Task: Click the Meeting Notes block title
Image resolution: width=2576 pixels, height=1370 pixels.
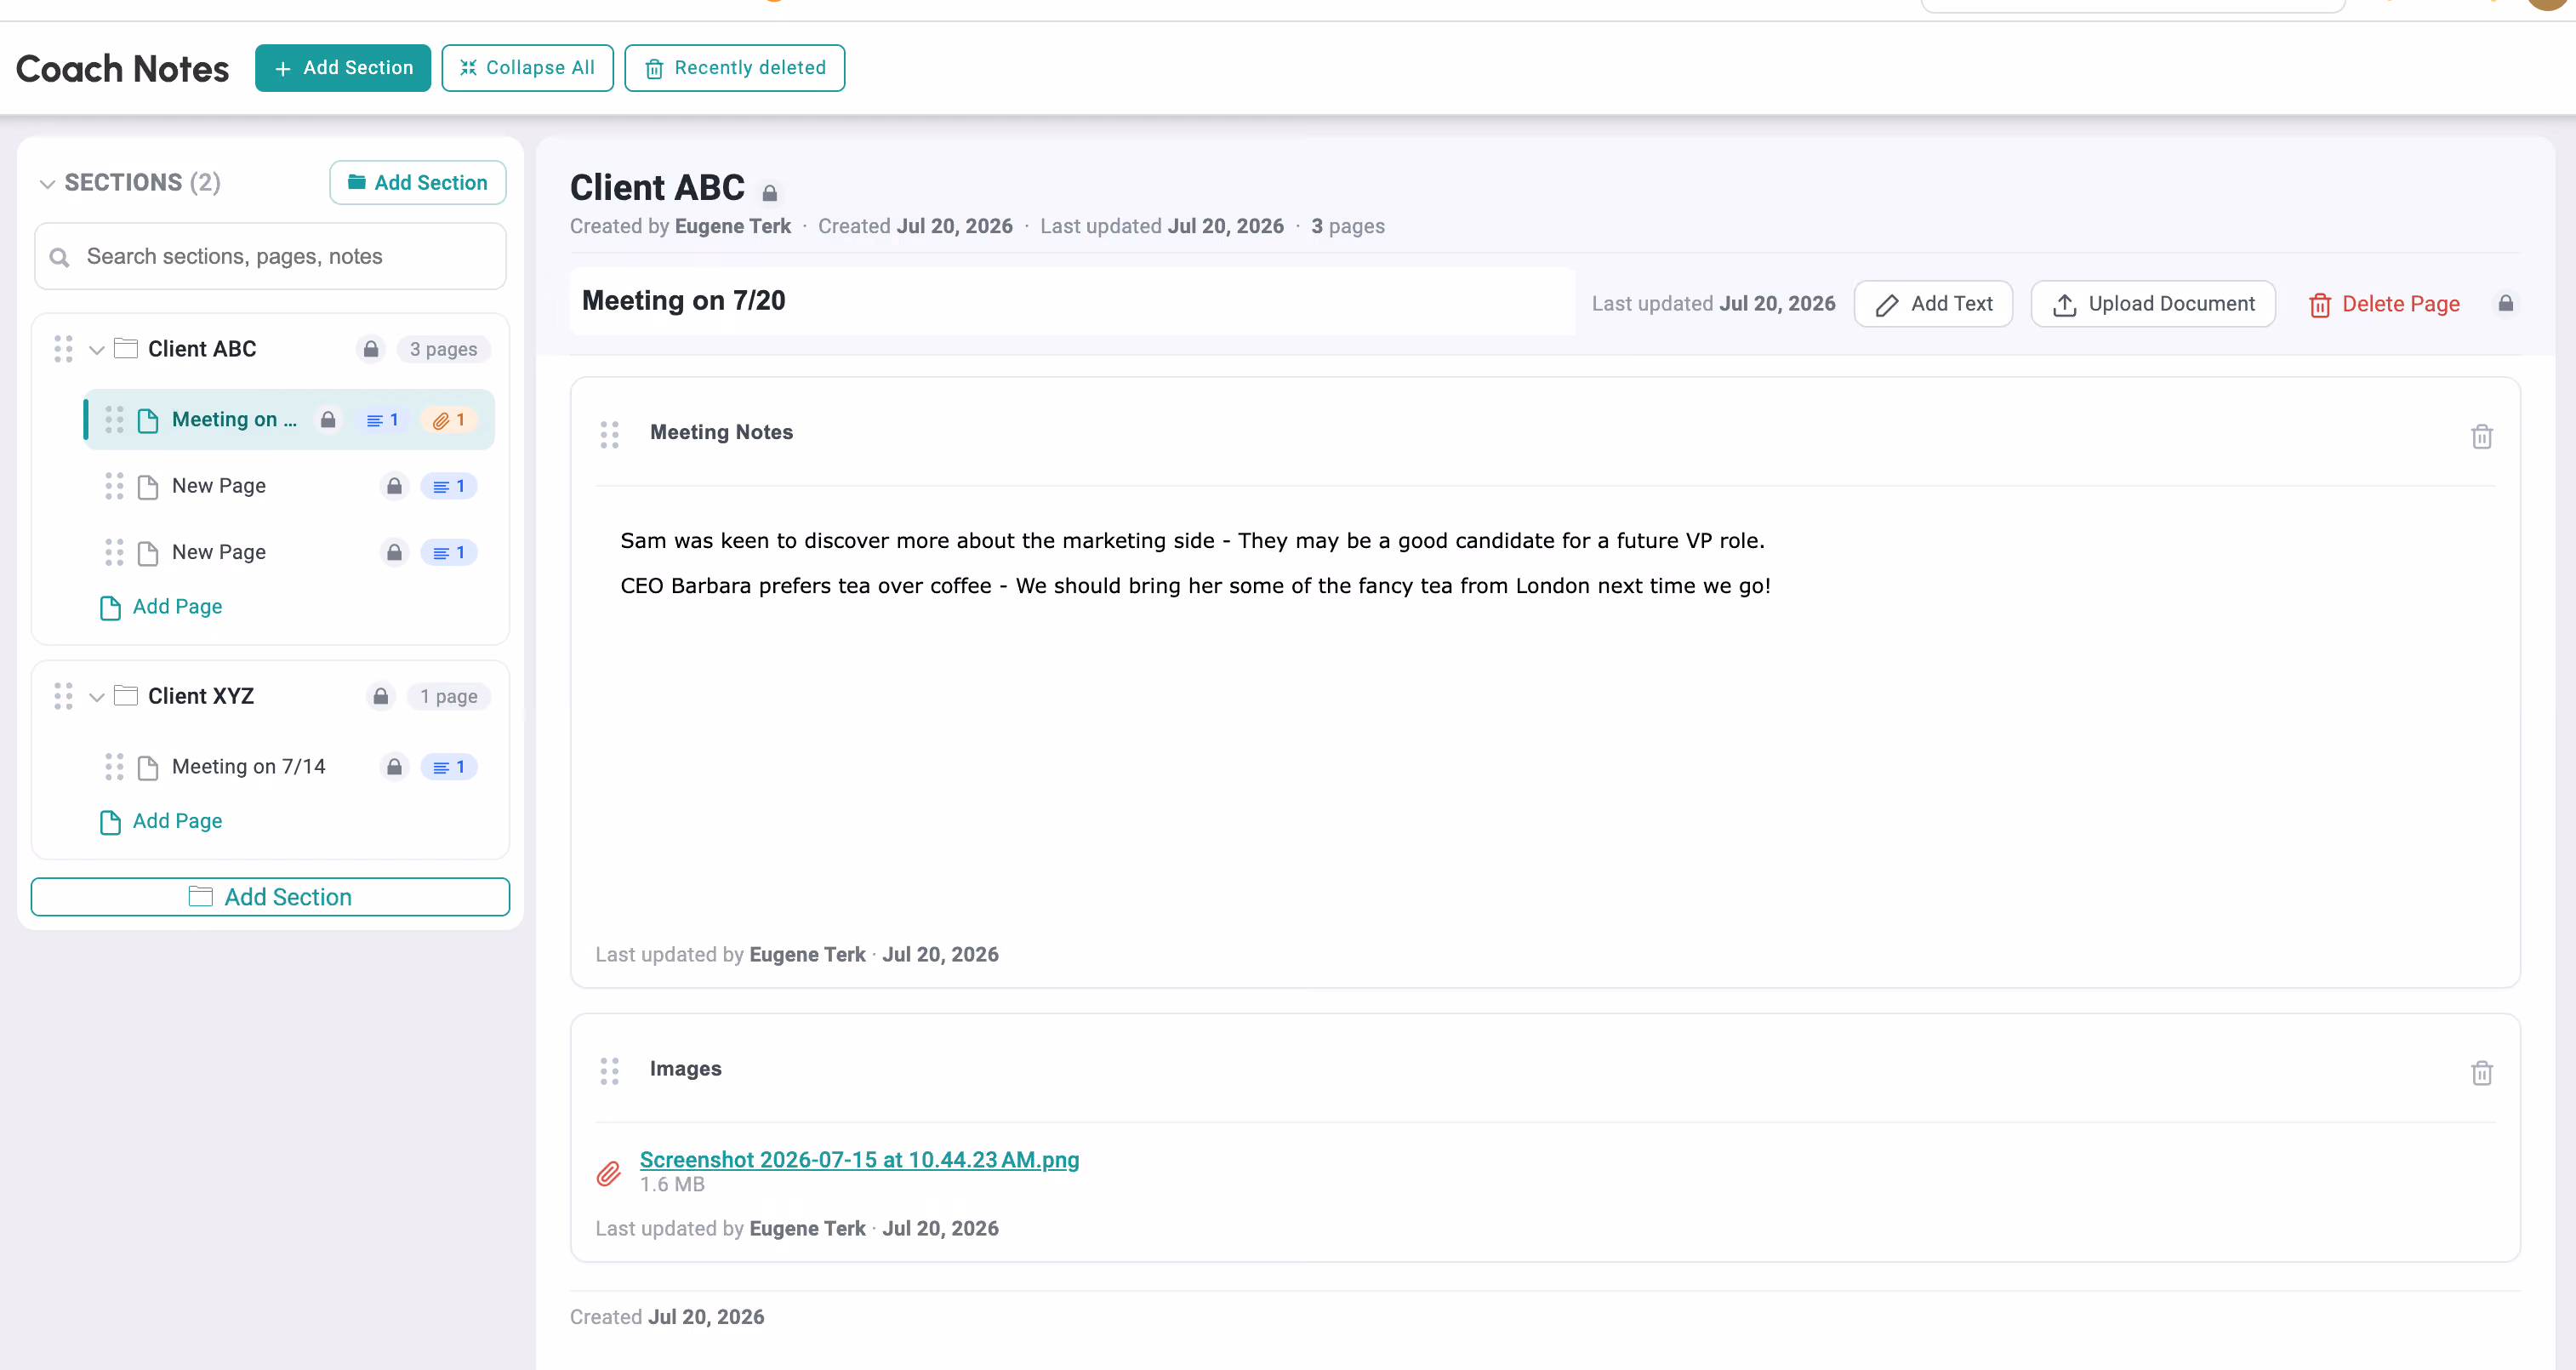Action: coord(721,432)
